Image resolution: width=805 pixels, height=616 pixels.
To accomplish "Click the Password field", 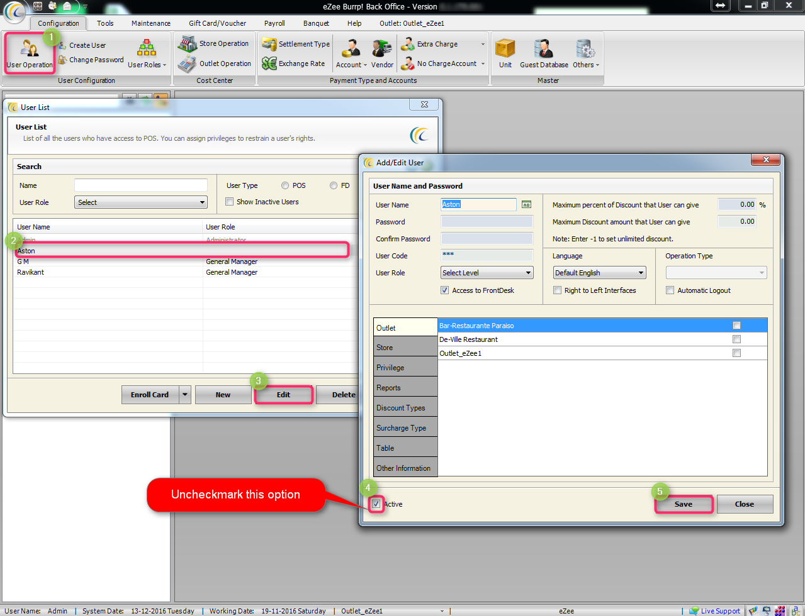I will click(487, 221).
